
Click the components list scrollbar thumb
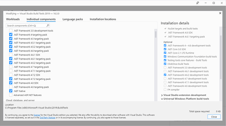pos(156,34)
